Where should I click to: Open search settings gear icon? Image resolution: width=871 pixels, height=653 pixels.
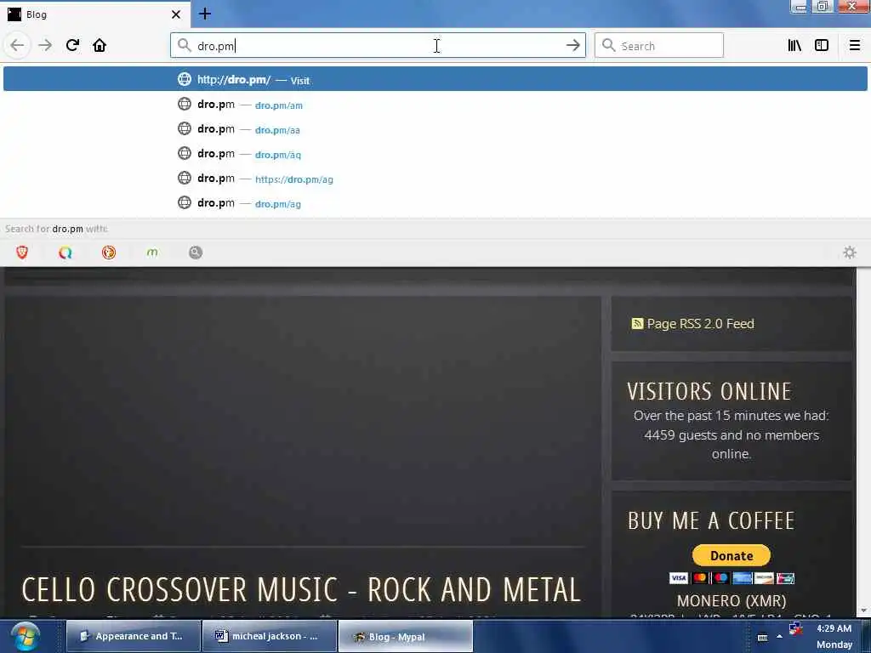(x=850, y=253)
